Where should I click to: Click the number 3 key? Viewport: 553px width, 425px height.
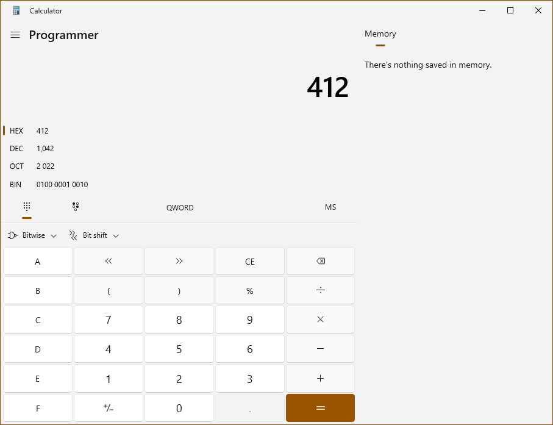click(250, 379)
